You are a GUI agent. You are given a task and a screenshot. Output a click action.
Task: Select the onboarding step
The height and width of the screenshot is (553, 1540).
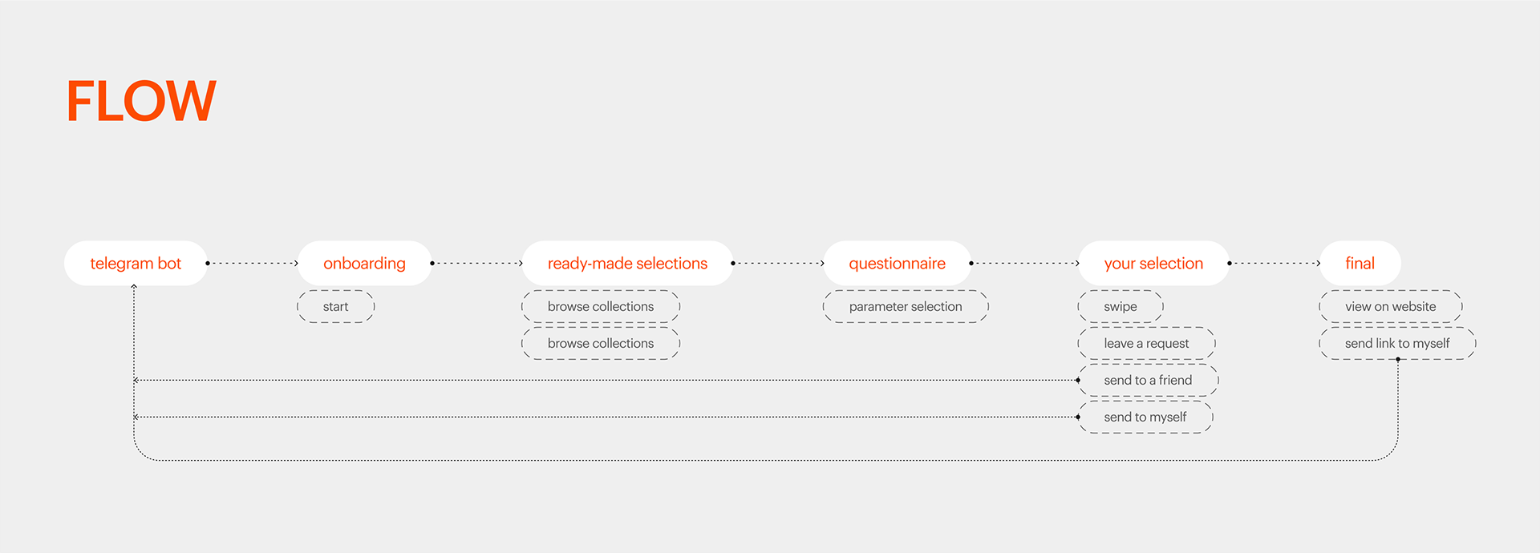point(364,263)
